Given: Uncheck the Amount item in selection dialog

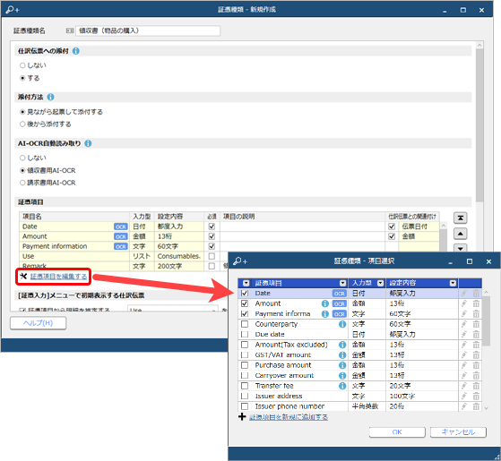Looking at the screenshot, I should coord(245,303).
